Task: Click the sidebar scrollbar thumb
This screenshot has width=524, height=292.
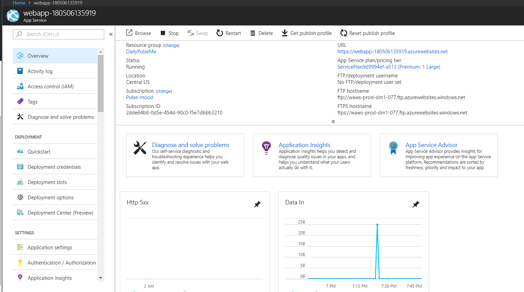Action: coord(100,84)
